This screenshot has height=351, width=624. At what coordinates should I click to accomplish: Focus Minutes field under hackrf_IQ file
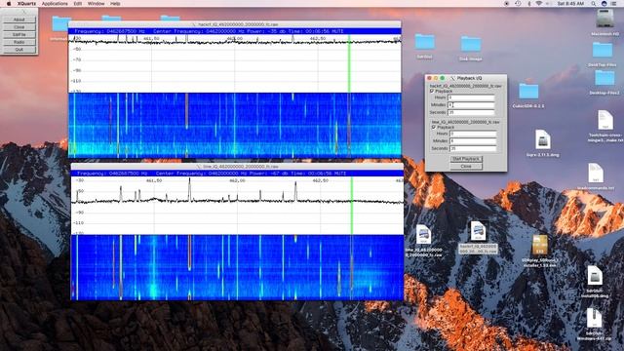[x=471, y=105]
